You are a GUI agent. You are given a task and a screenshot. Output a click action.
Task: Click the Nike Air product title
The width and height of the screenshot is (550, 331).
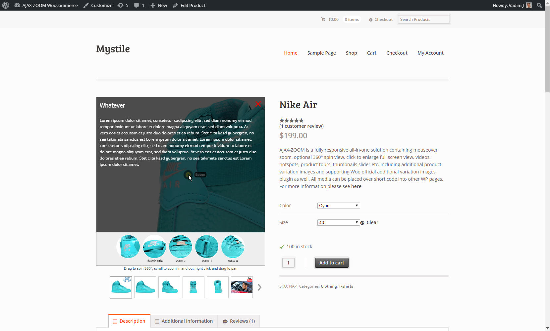[298, 105]
